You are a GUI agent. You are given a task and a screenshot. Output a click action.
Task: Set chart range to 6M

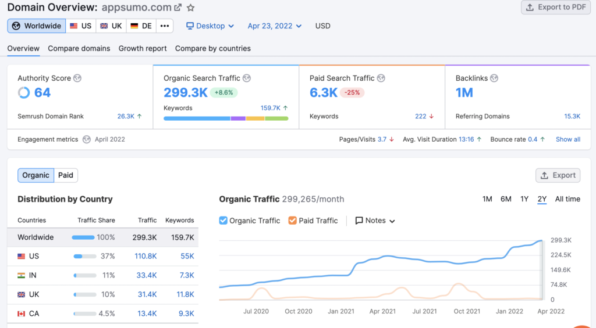(x=506, y=199)
